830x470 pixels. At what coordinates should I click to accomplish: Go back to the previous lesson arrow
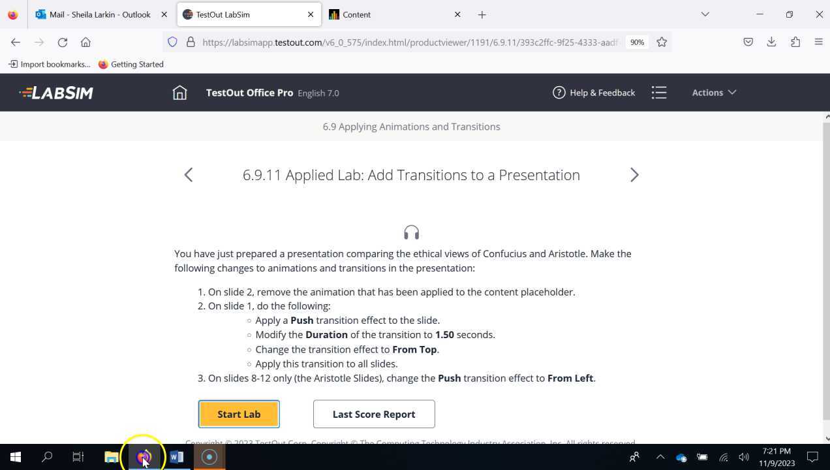pos(188,174)
